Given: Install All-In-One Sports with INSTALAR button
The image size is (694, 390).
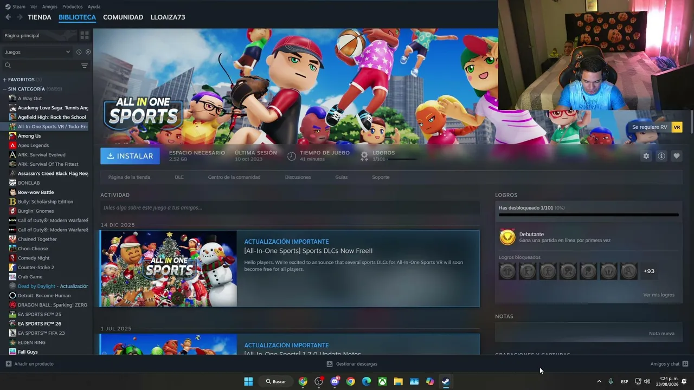Looking at the screenshot, I should pyautogui.click(x=130, y=156).
